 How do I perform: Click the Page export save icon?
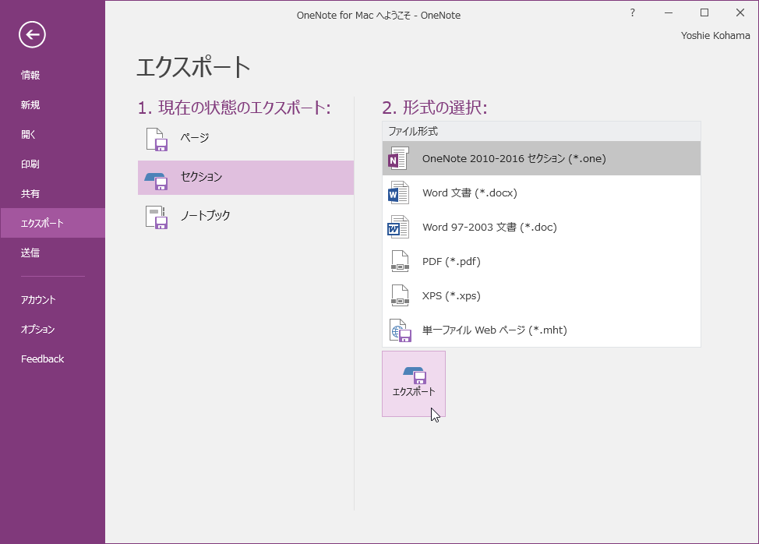(x=157, y=140)
